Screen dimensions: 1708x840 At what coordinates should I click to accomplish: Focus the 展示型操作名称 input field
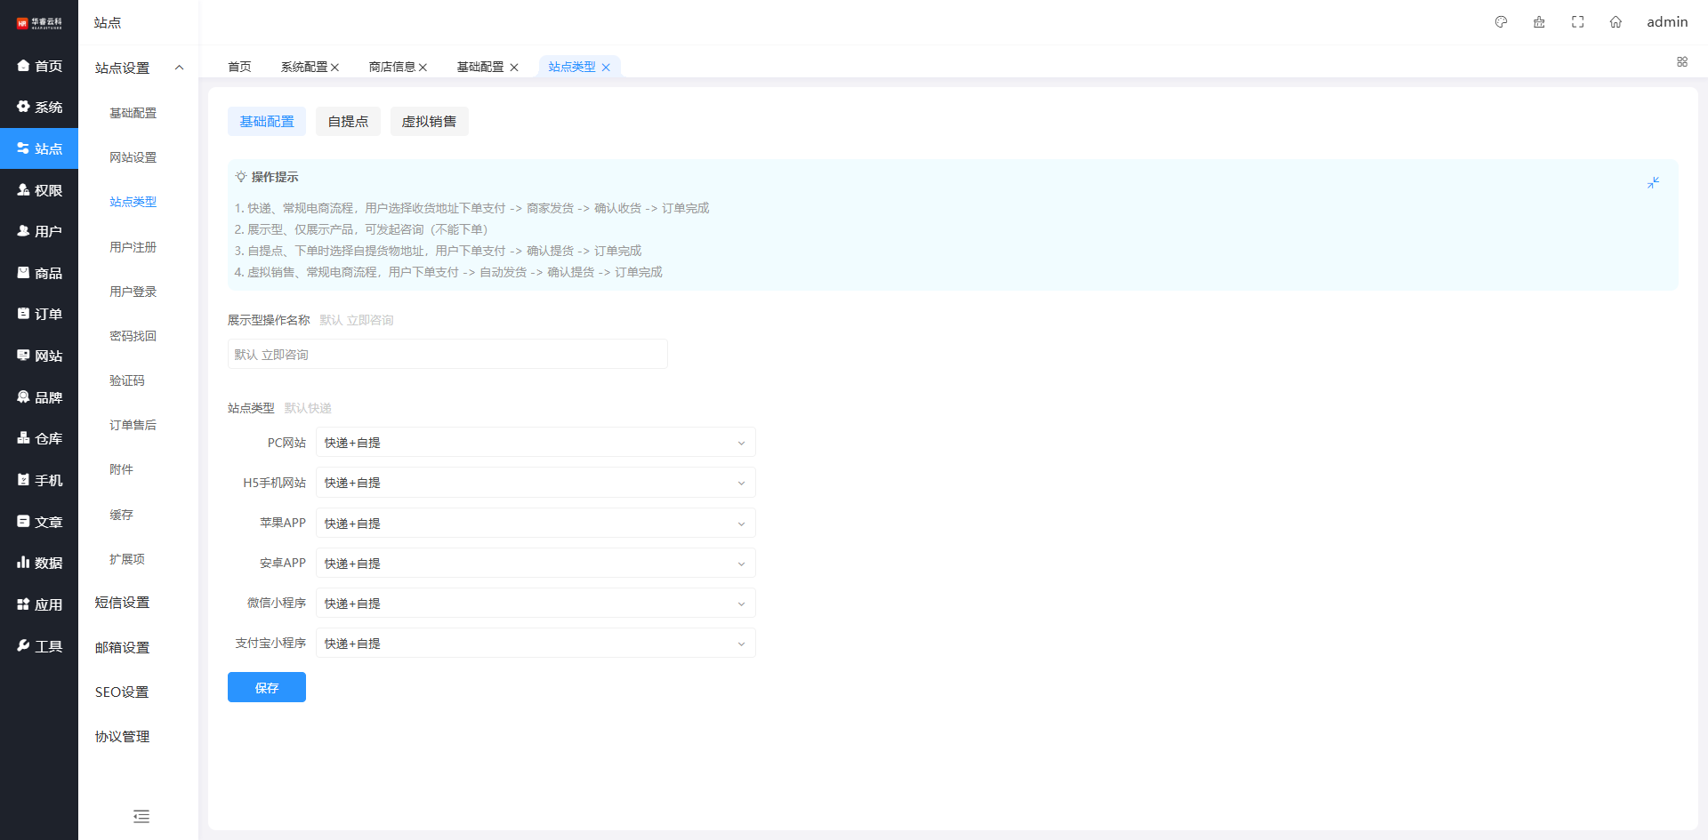(447, 354)
